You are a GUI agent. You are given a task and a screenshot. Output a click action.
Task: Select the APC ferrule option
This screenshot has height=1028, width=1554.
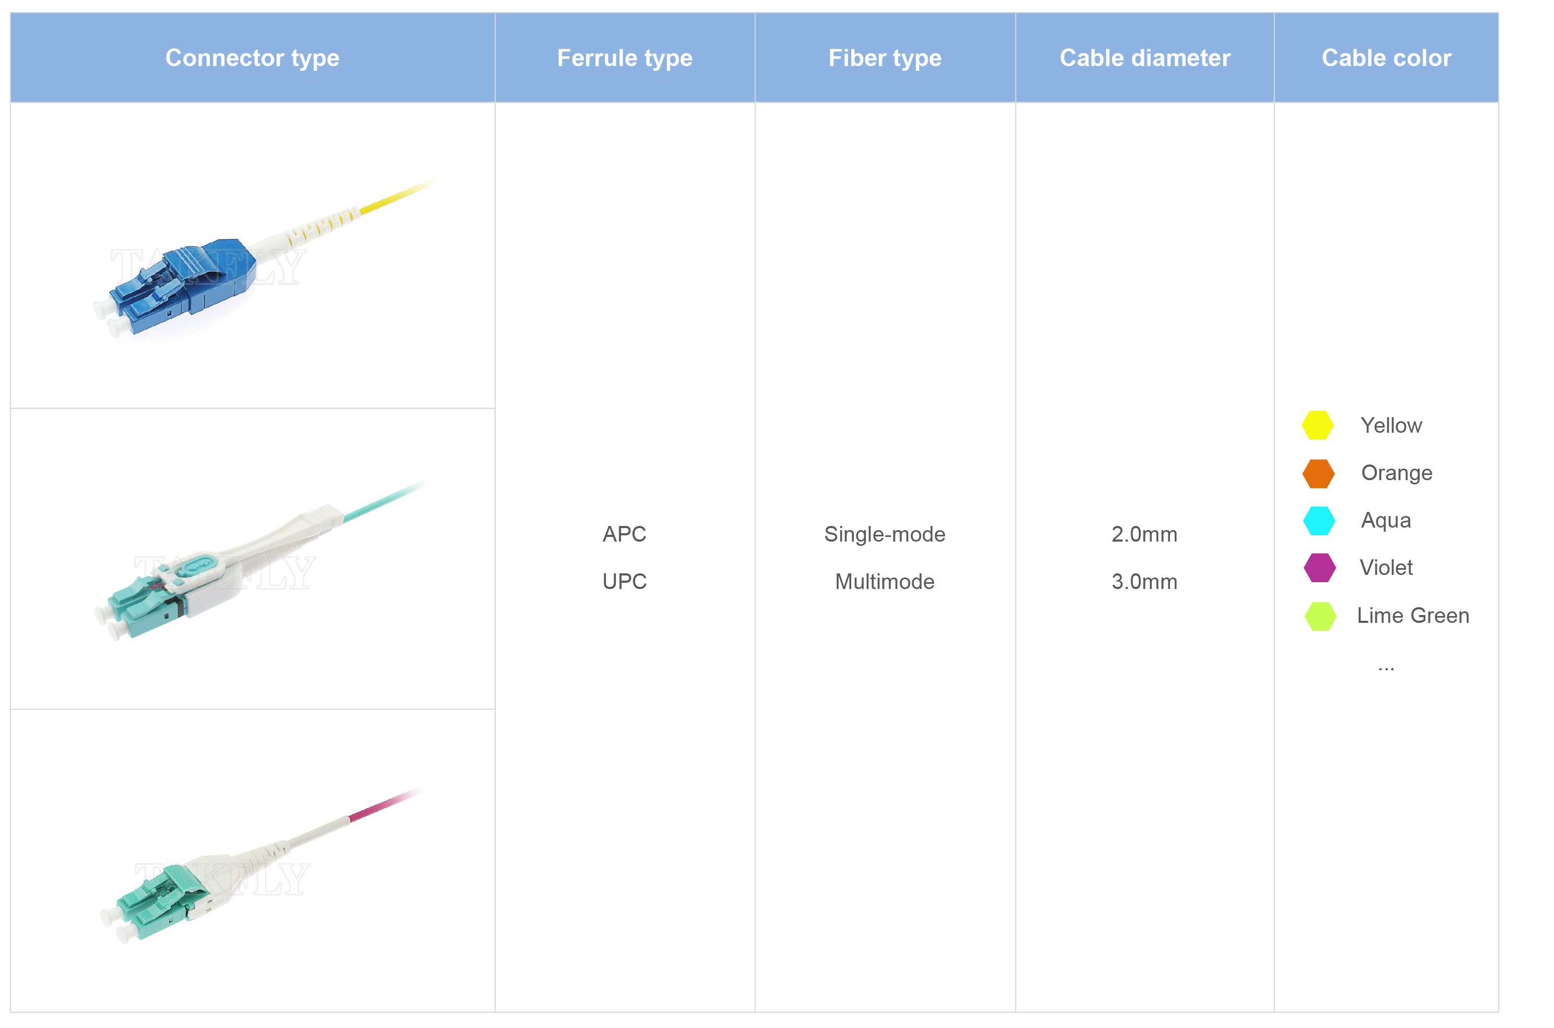(x=624, y=534)
